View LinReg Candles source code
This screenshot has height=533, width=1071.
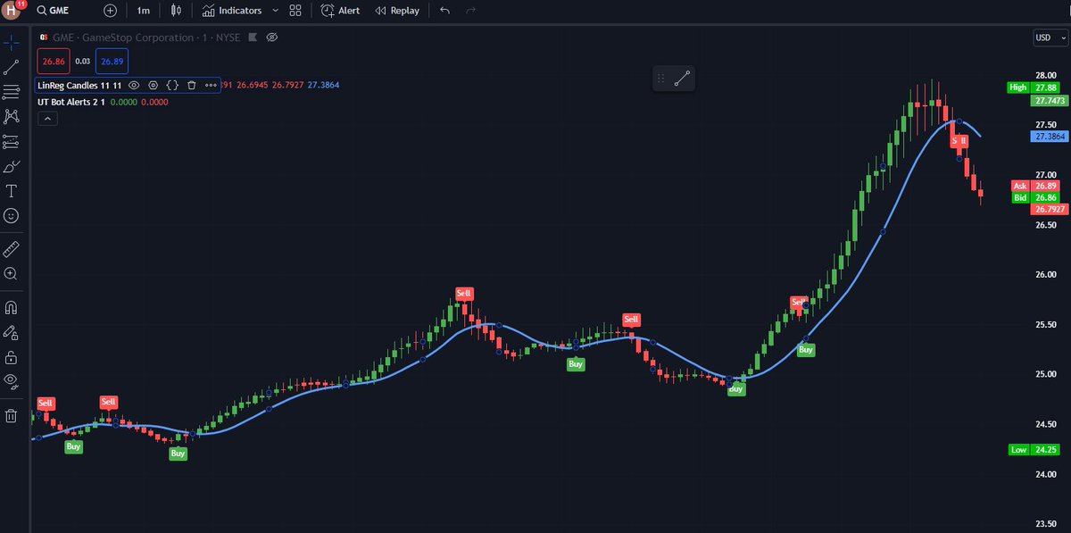172,85
